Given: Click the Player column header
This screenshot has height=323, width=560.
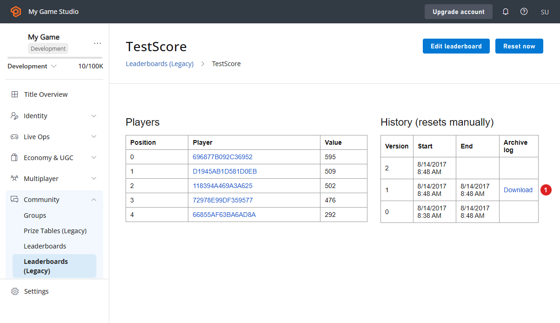Looking at the screenshot, I should click(254, 142).
